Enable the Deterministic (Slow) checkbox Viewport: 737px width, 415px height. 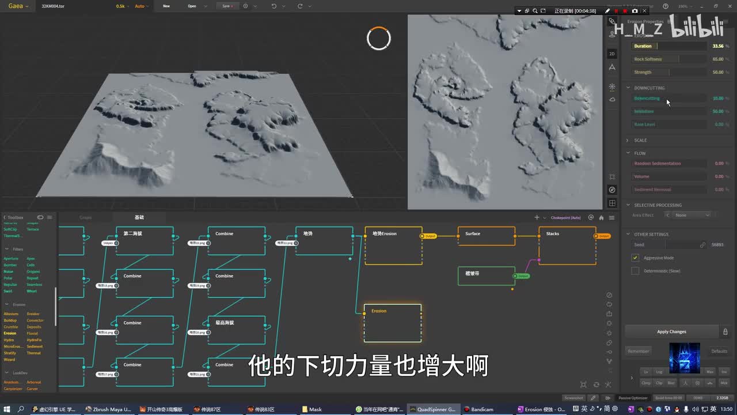point(635,271)
